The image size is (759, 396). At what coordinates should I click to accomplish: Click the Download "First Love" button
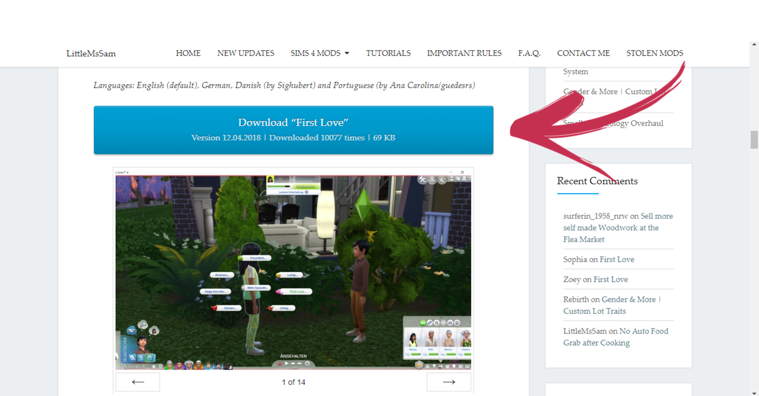(293, 130)
